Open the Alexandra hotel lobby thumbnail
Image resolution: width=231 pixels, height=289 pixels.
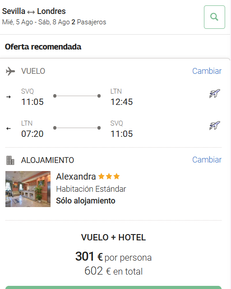pyautogui.click(x=28, y=189)
